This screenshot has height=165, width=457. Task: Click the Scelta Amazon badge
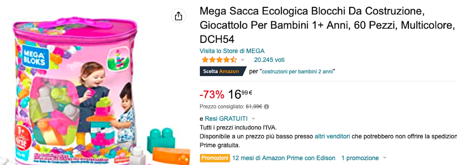223,71
